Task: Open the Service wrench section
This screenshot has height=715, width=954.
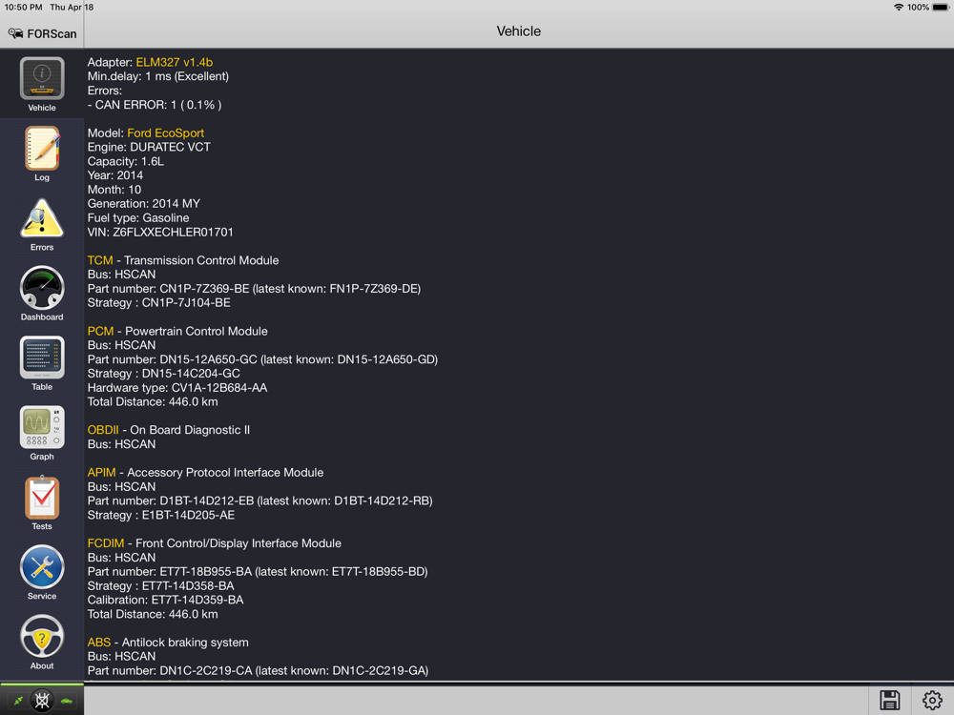Action: 42,573
